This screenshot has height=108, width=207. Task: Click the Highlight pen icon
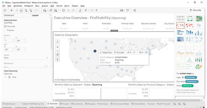80,10
